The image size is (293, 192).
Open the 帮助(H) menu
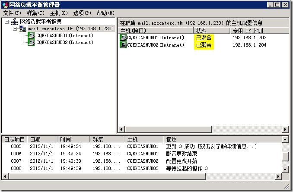point(105,13)
